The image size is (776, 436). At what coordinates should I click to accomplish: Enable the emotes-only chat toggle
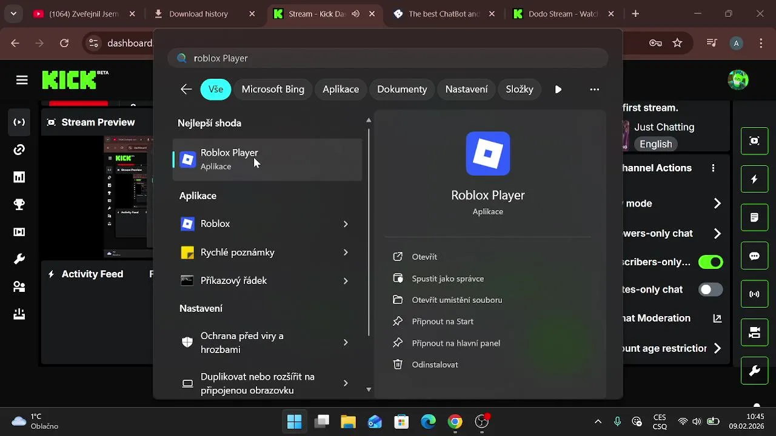click(711, 289)
